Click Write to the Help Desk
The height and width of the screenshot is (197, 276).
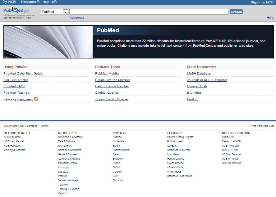tap(262, 126)
